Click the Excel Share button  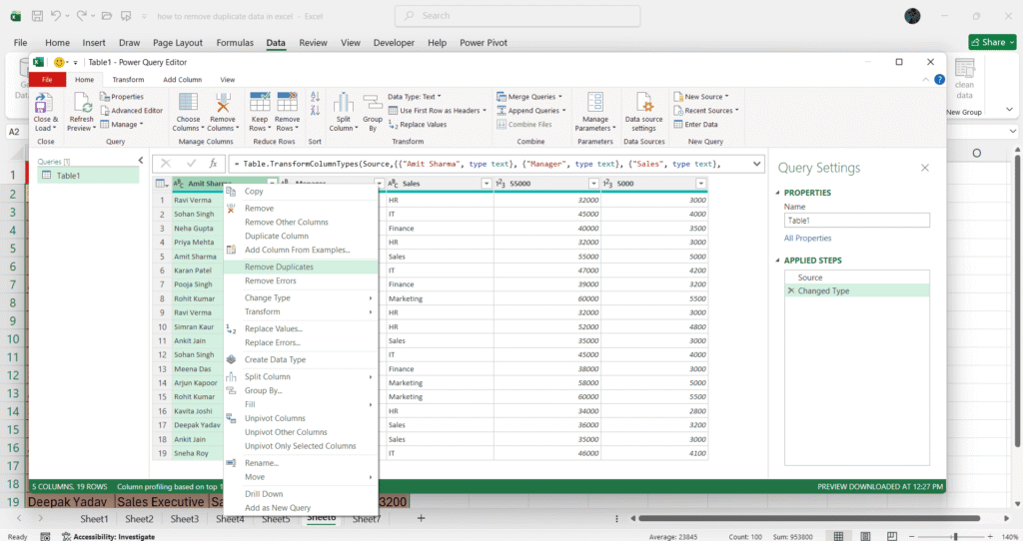coord(992,42)
